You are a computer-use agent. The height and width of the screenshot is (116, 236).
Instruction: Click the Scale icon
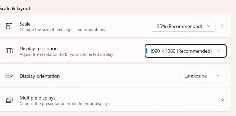9,26
